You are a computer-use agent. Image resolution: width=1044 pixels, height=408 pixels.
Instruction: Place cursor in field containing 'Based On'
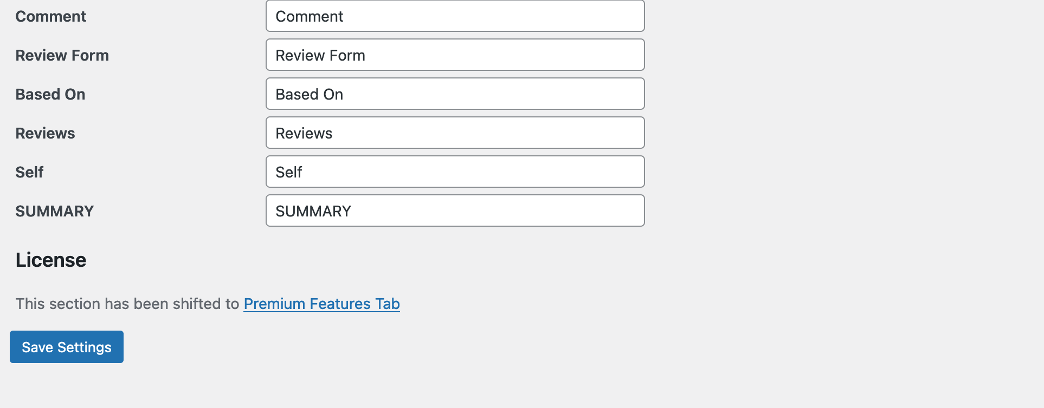click(x=455, y=94)
